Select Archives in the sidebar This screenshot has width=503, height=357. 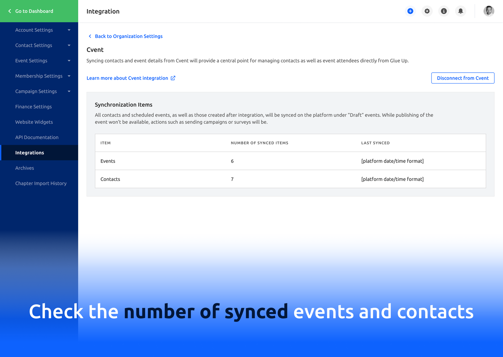tap(24, 168)
